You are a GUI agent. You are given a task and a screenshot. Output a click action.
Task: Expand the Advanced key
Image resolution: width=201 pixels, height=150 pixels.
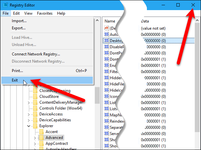(35, 138)
